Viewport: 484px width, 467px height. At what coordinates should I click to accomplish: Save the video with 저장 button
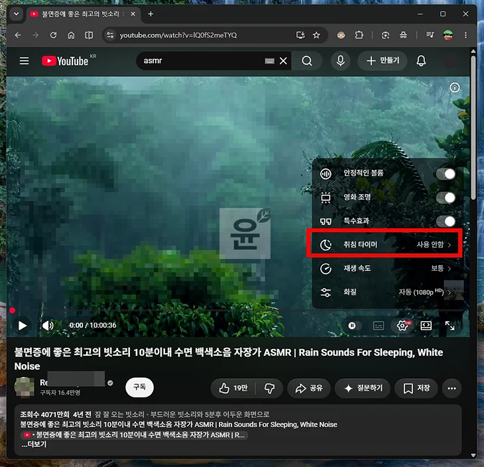(416, 388)
